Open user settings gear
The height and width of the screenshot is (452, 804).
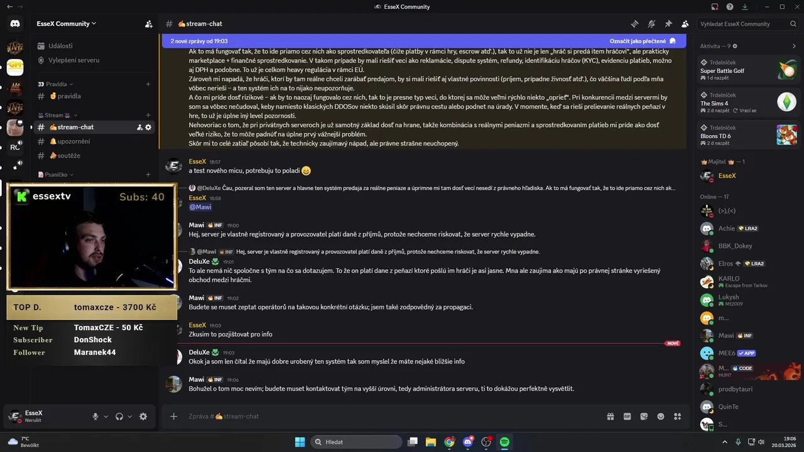[143, 416]
